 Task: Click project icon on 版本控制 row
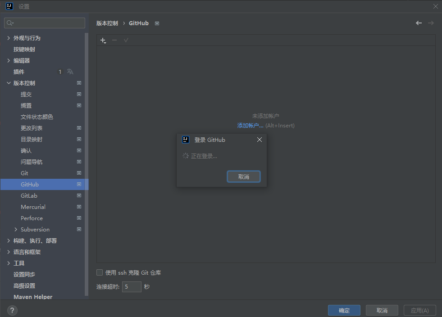click(x=79, y=83)
